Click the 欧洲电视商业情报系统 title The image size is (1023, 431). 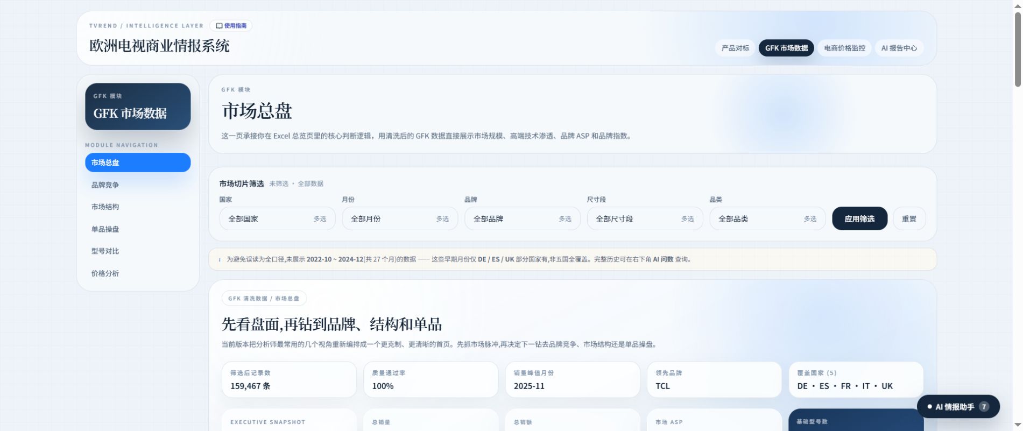pos(159,46)
